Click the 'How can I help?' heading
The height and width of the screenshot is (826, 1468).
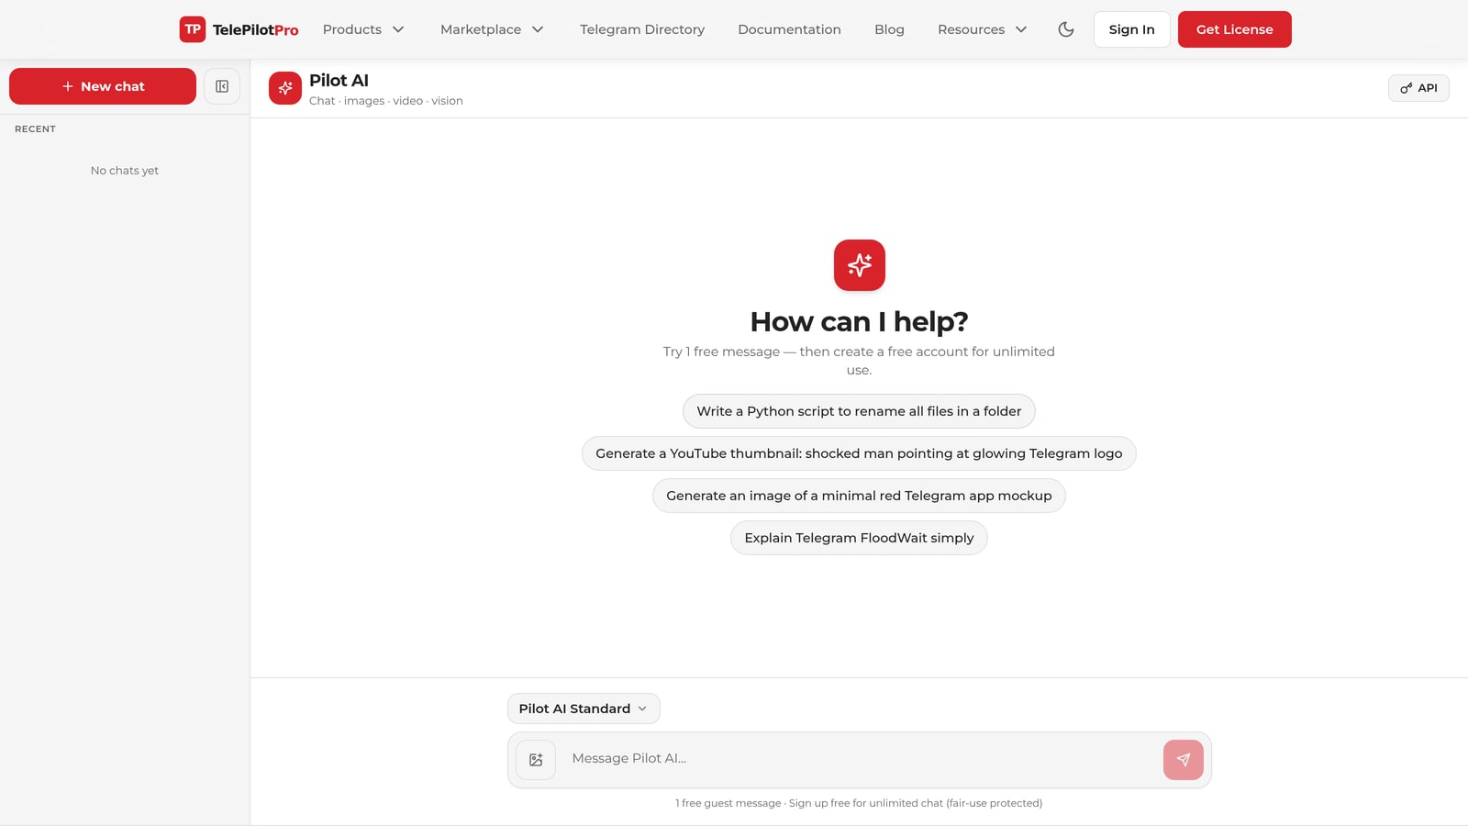(x=859, y=322)
